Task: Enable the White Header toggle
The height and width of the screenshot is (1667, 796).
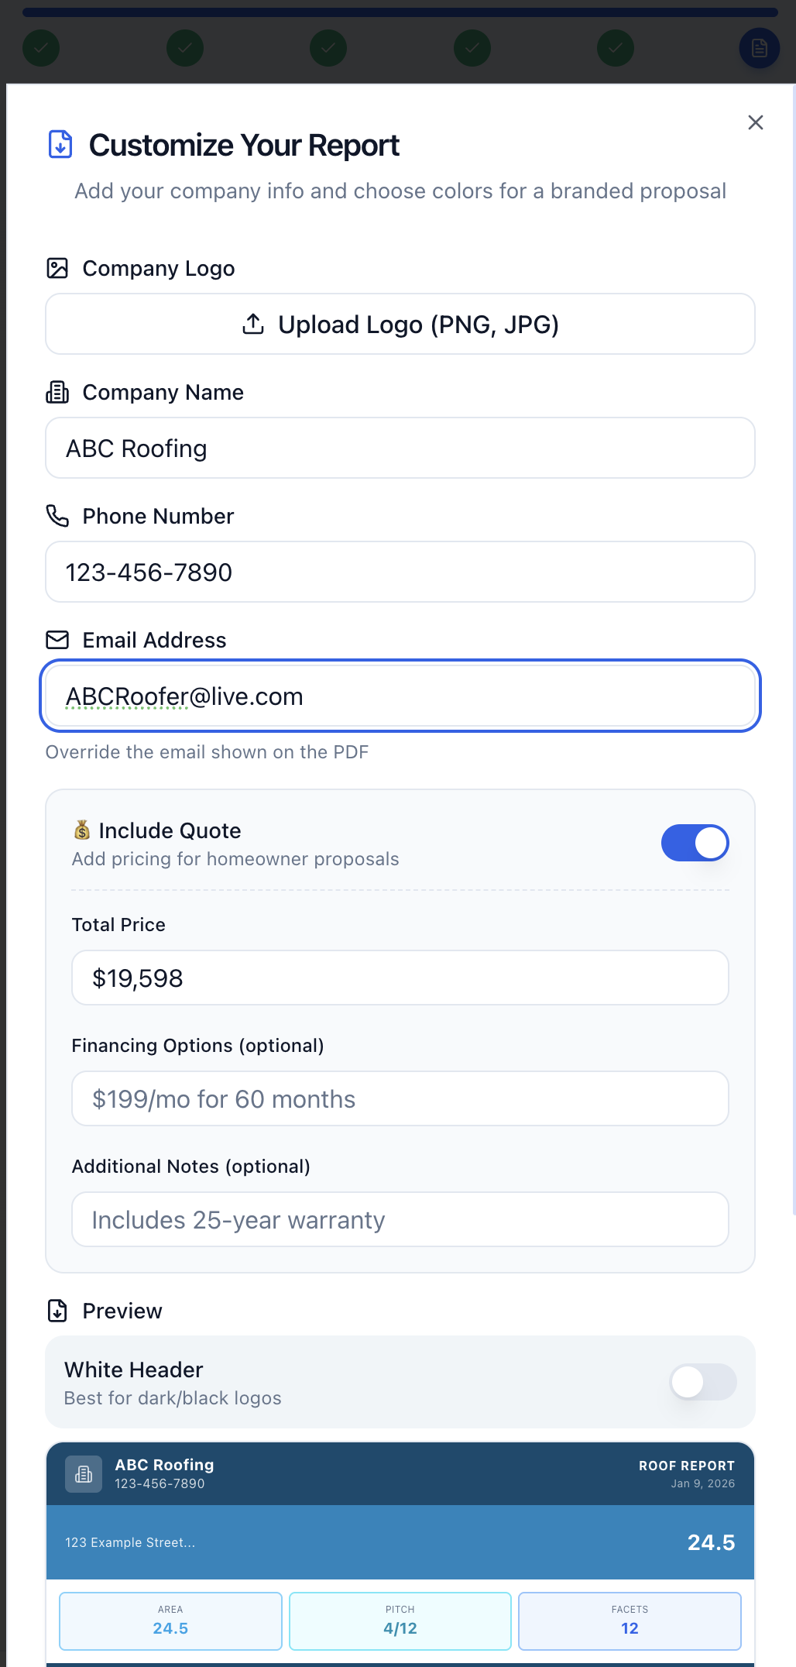Action: tap(702, 1382)
